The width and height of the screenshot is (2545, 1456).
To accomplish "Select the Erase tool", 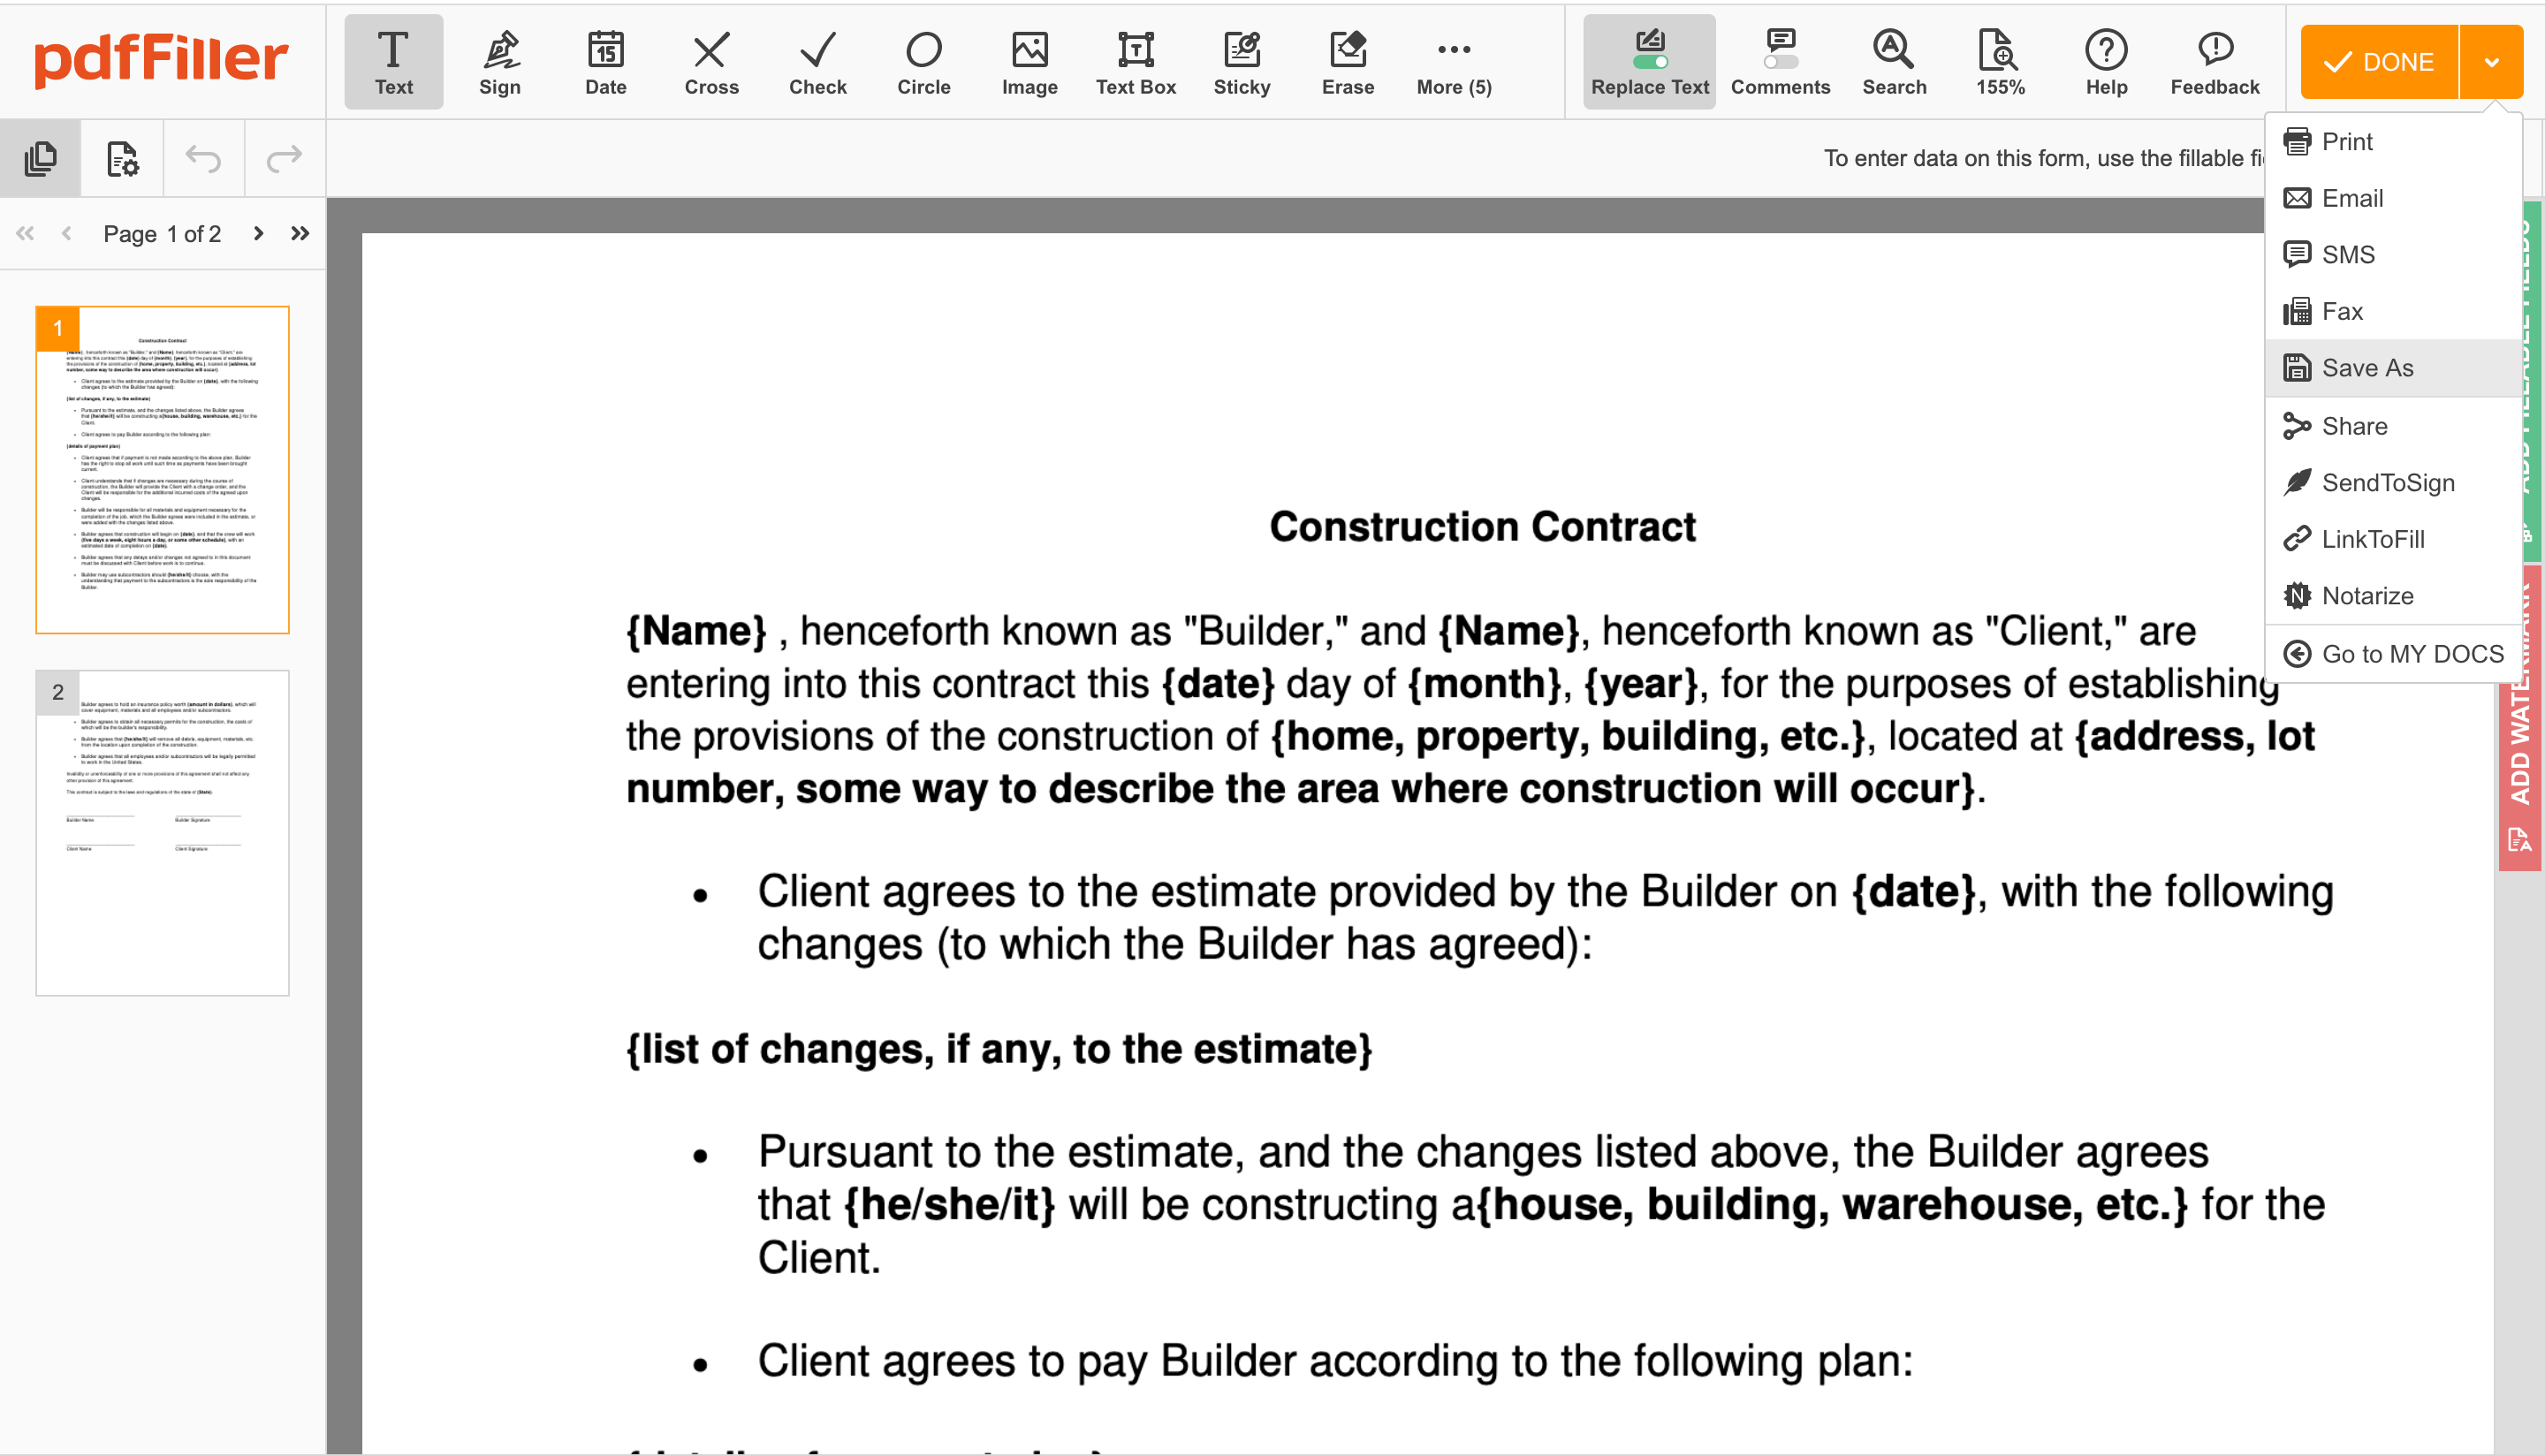I will [1346, 61].
